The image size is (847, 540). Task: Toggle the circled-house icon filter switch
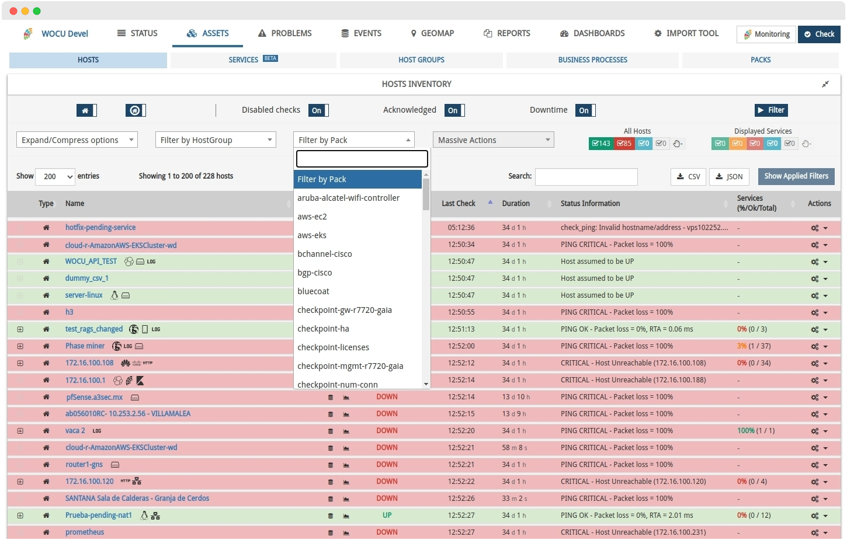[136, 110]
